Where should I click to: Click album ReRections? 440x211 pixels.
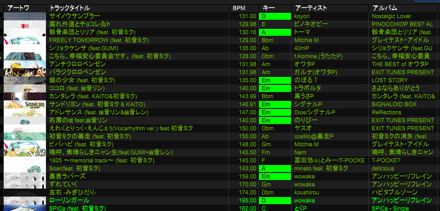387,113
